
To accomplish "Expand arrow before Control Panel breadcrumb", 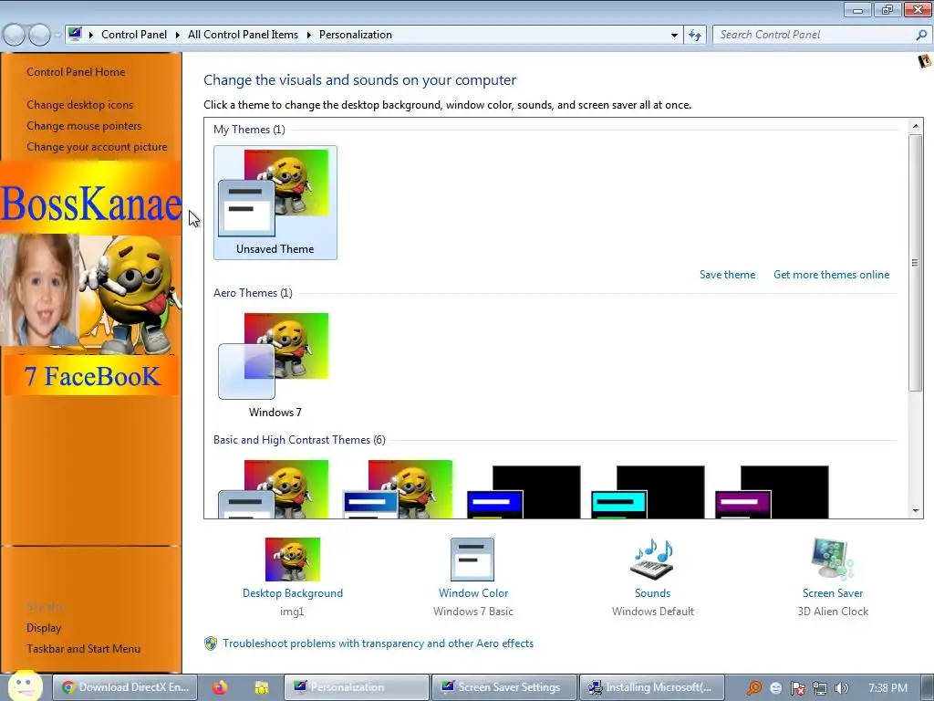I will (x=91, y=35).
